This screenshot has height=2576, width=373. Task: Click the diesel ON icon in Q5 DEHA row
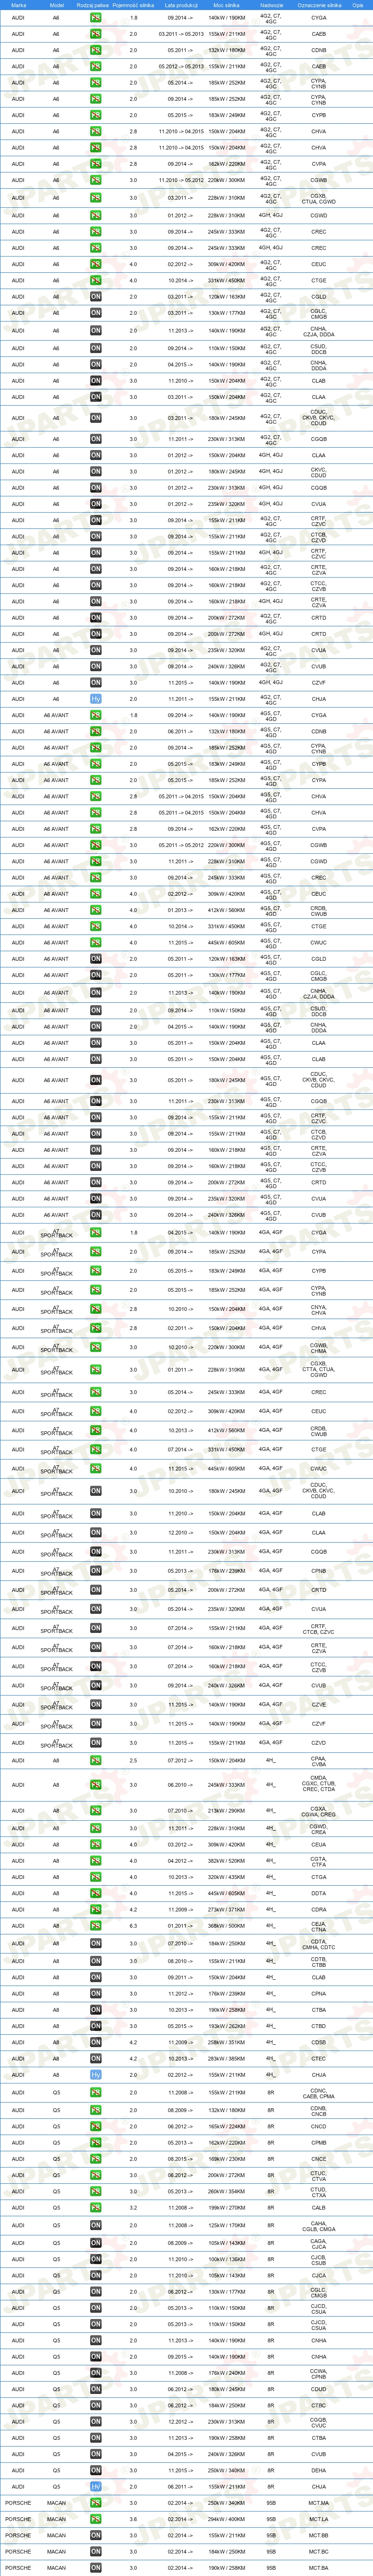pos(96,2471)
